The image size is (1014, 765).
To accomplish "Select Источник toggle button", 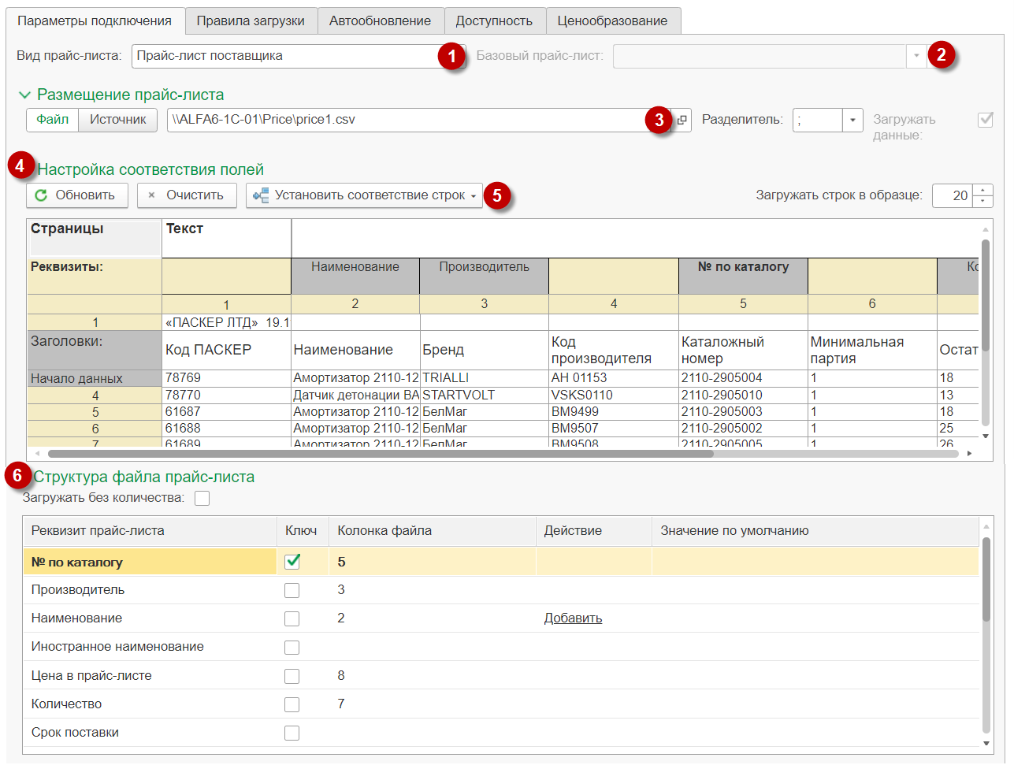I will tap(118, 120).
